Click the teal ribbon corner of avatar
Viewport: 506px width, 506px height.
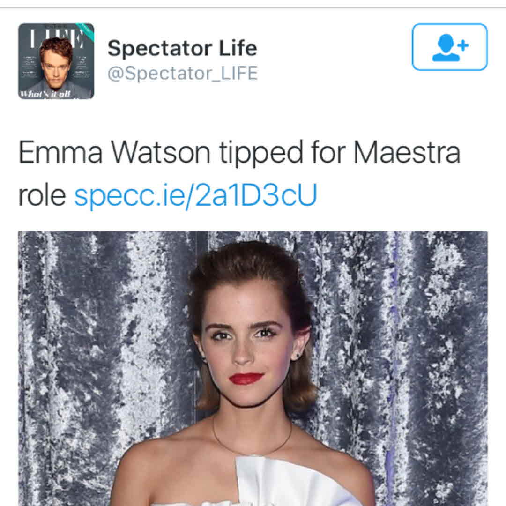click(x=87, y=32)
